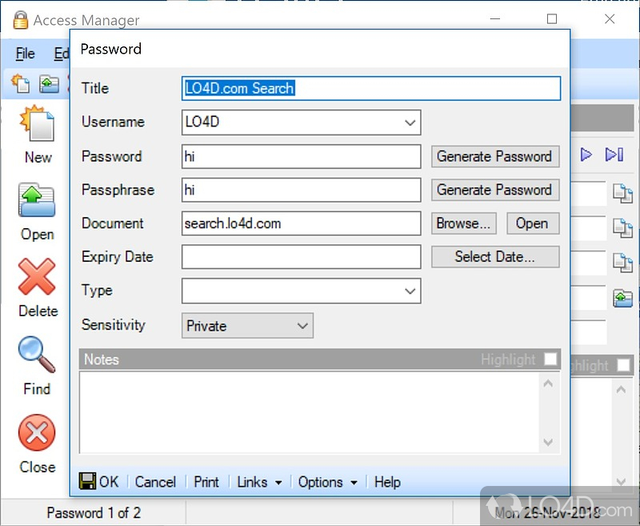640x526 pixels.
Task: Open the File menu
Action: pos(26,54)
